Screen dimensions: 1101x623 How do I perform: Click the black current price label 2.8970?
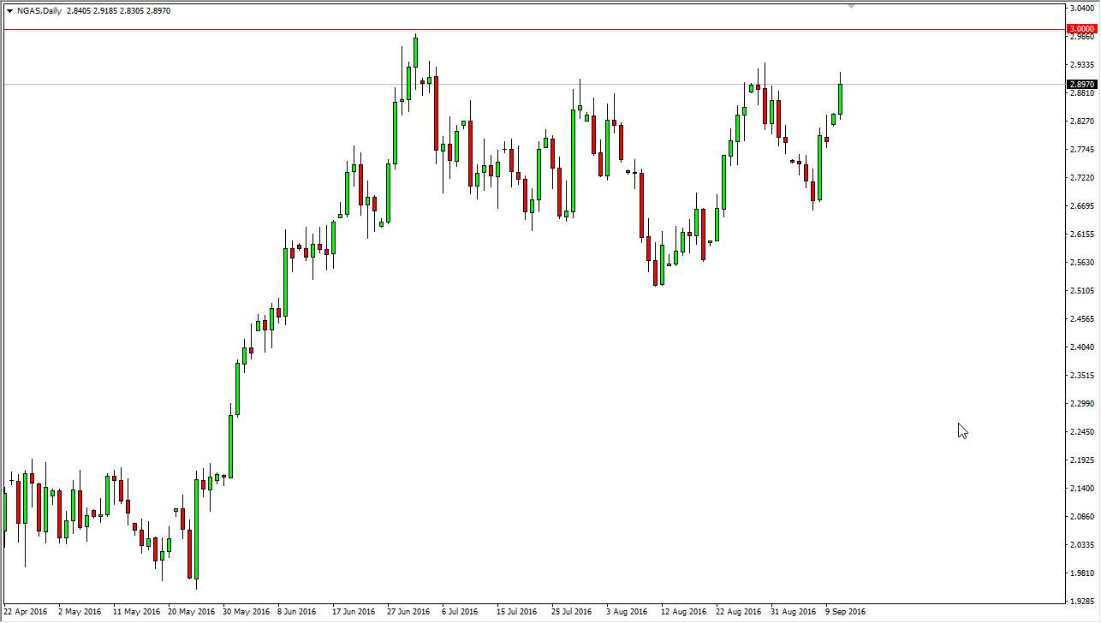1082,85
